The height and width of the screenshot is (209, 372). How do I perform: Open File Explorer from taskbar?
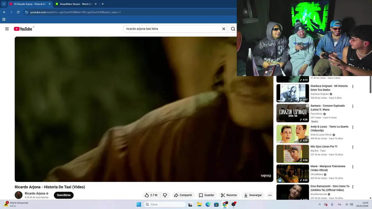pos(199,204)
